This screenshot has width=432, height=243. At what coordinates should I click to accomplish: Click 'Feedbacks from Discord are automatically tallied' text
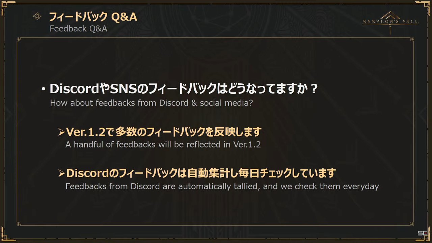pos(222,186)
